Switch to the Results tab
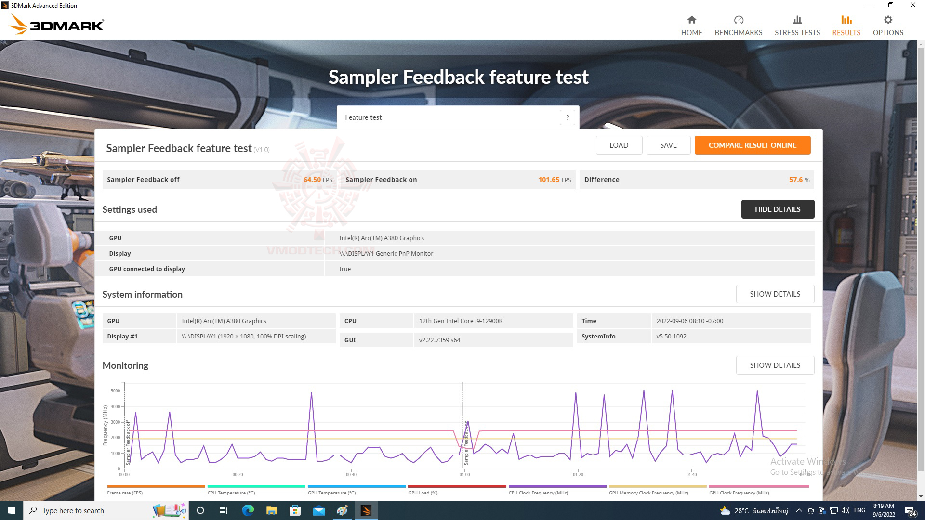This screenshot has height=520, width=925. click(x=846, y=26)
